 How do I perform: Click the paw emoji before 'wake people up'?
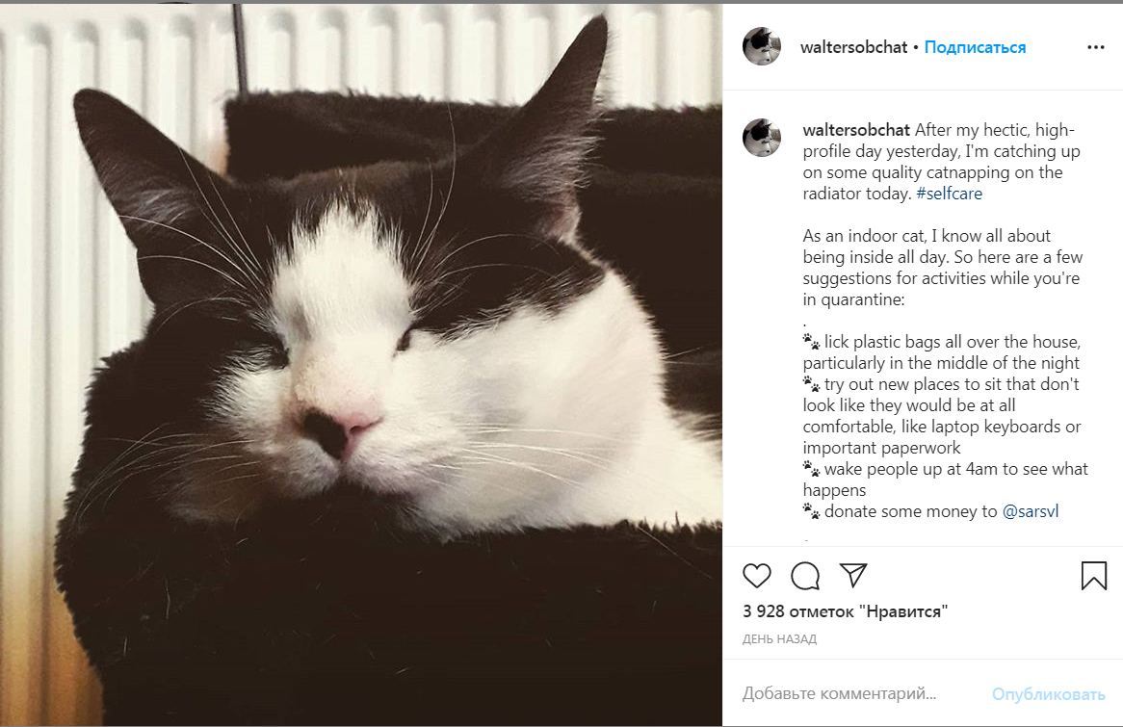click(812, 469)
